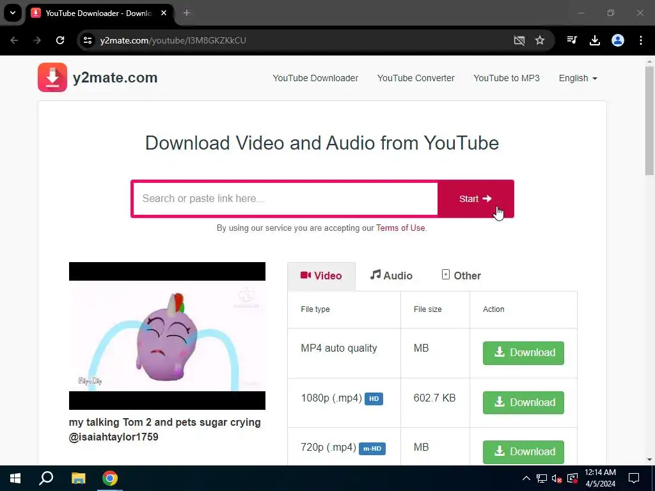Download the 720p (.mp4) video
Viewport: 655px width, 491px height.
[x=523, y=452]
